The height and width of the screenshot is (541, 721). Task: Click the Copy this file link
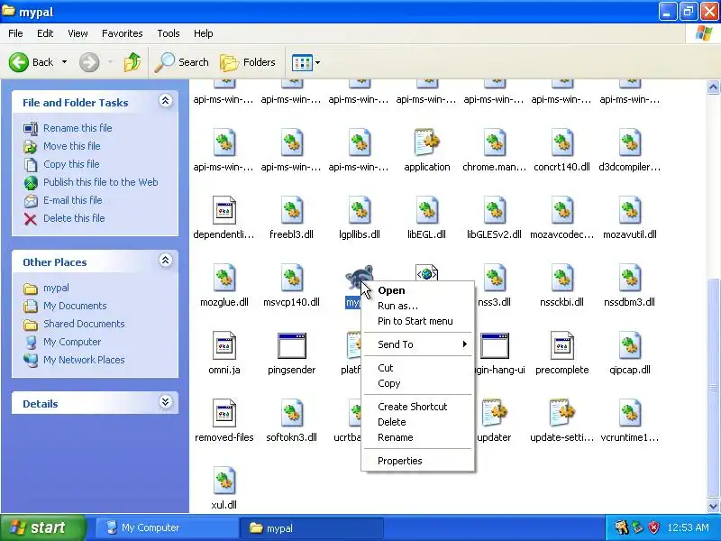(71, 164)
